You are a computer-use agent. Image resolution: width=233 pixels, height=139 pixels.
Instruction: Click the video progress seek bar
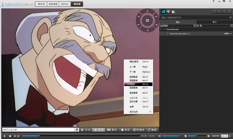pos(81,136)
